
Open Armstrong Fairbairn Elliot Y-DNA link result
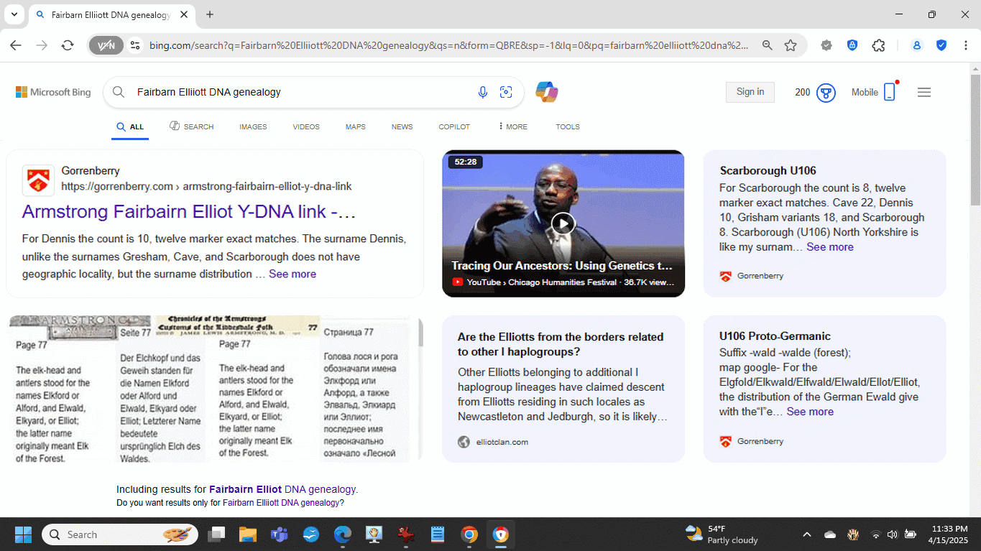click(x=188, y=211)
